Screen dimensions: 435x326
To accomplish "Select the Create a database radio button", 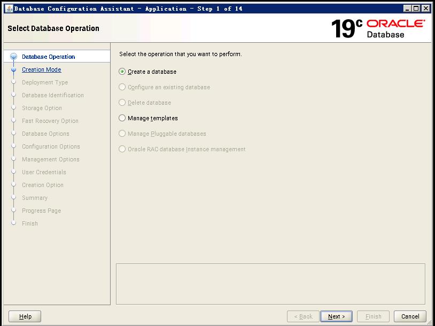I will (x=122, y=72).
